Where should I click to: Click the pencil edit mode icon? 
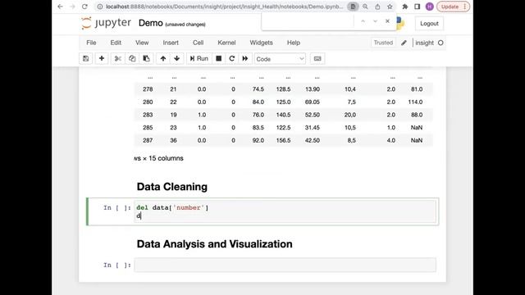pos(404,43)
